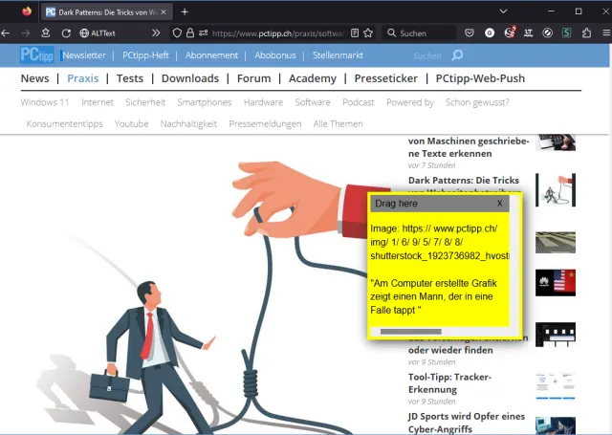Click the popup horizontal scrollbar
Screen dimensions: 612x435
(410, 332)
